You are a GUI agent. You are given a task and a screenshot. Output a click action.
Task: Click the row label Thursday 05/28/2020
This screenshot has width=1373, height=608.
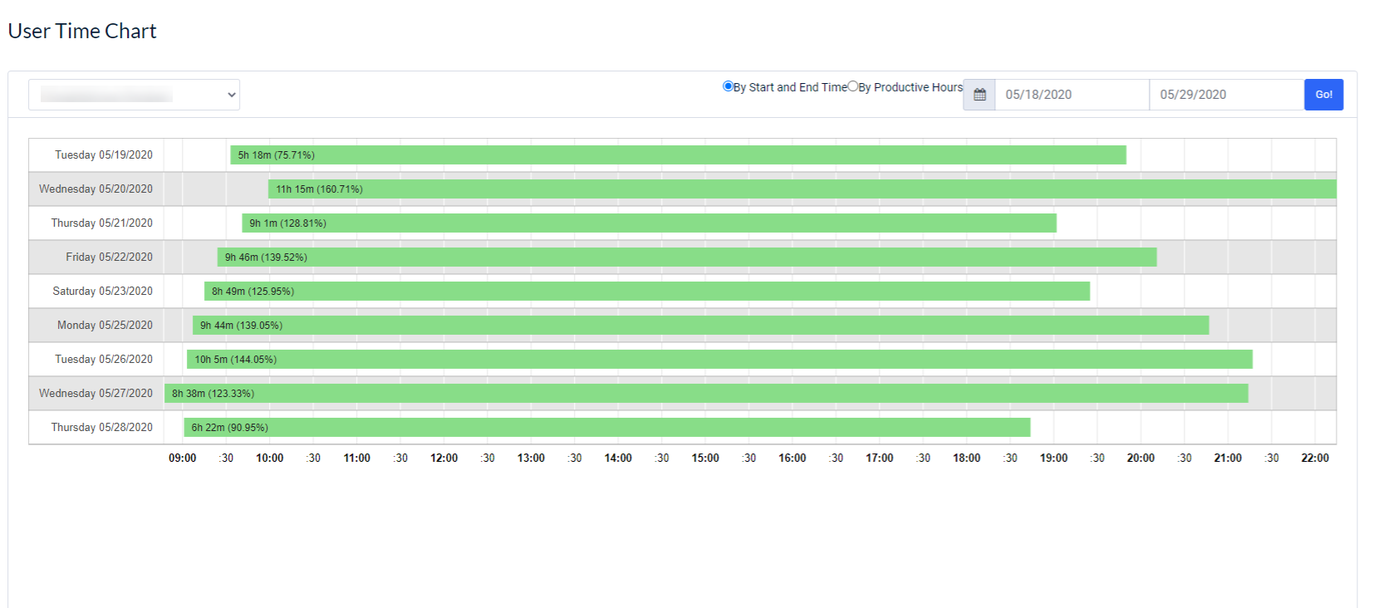(x=102, y=428)
